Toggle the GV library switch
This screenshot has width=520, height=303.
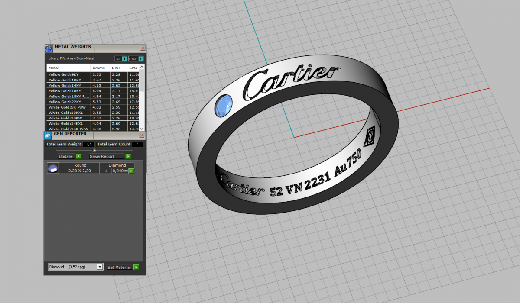124,59
